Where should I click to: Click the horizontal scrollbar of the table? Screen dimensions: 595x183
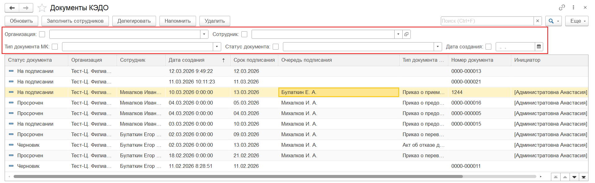click(238, 176)
